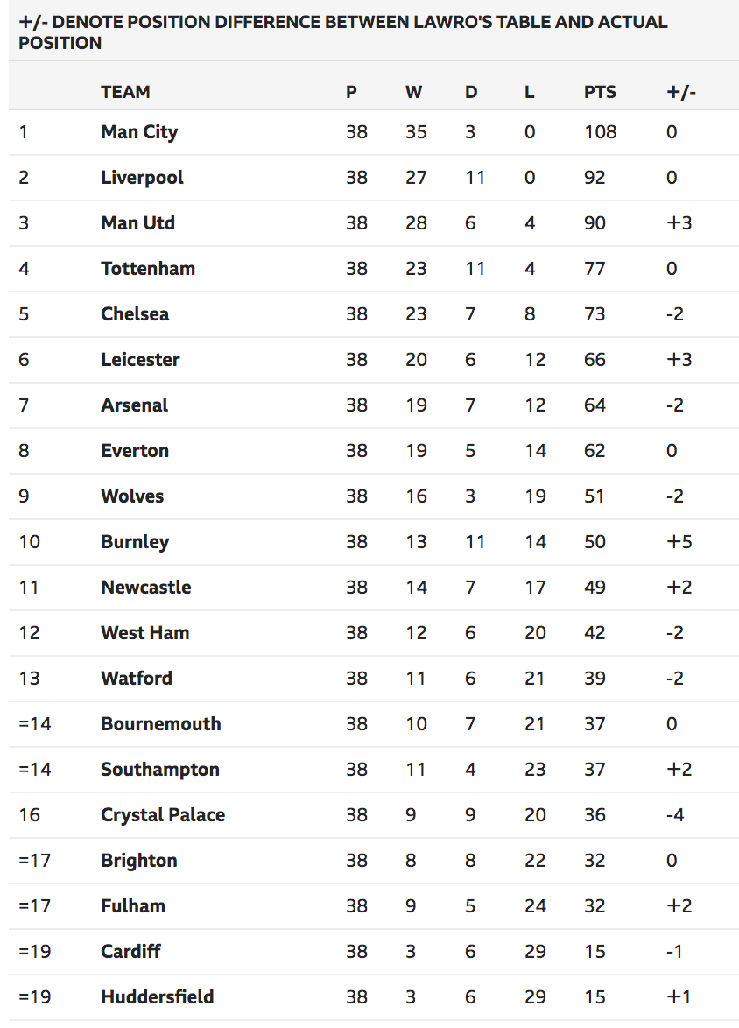The width and height of the screenshot is (739, 1028).
Task: Click Huddersfield in the last row
Action: [x=158, y=997]
